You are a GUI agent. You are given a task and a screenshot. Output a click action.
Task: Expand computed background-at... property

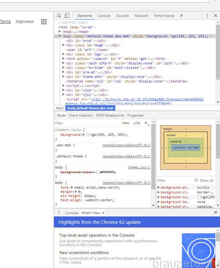point(158,188)
